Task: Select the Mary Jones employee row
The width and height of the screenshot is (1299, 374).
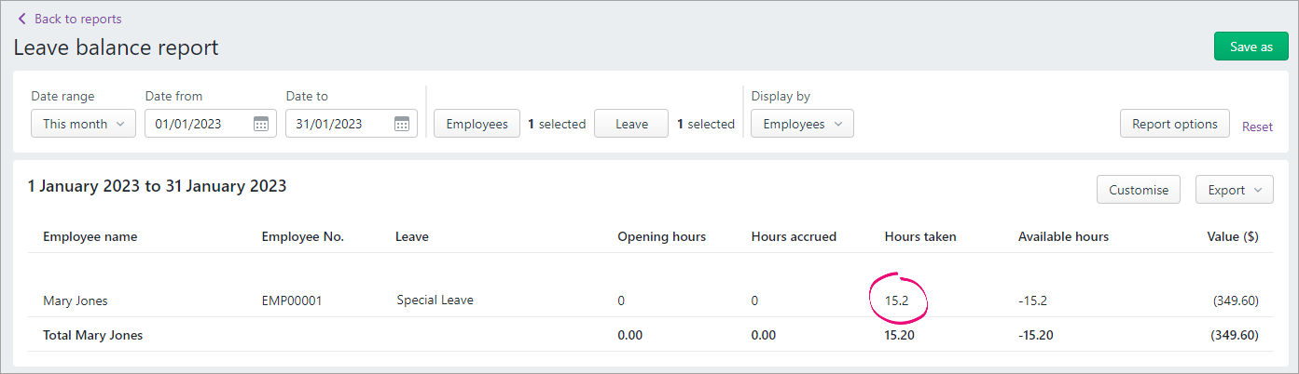Action: click(76, 301)
